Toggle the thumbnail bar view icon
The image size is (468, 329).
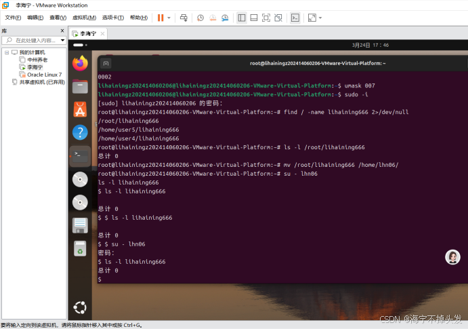(254, 18)
